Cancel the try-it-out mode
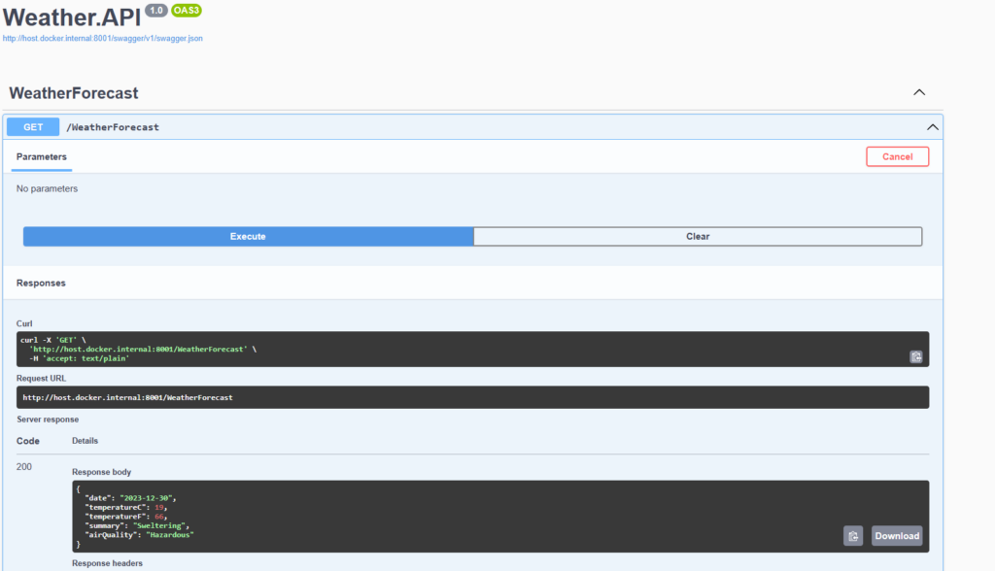This screenshot has width=995, height=571. 897,156
